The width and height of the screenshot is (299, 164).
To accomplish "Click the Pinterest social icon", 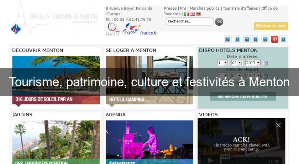I will click(x=274, y=39).
